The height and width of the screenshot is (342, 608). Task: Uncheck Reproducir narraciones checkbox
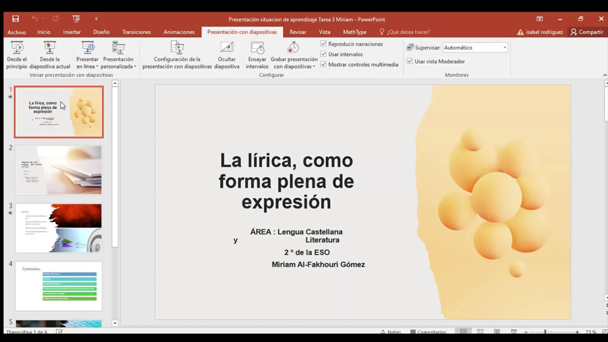click(x=323, y=44)
